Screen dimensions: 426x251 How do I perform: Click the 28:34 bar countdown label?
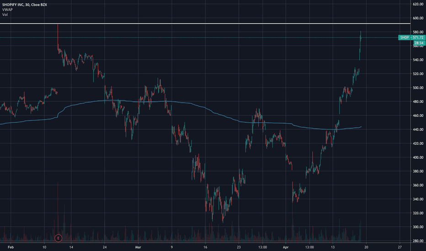(419, 43)
